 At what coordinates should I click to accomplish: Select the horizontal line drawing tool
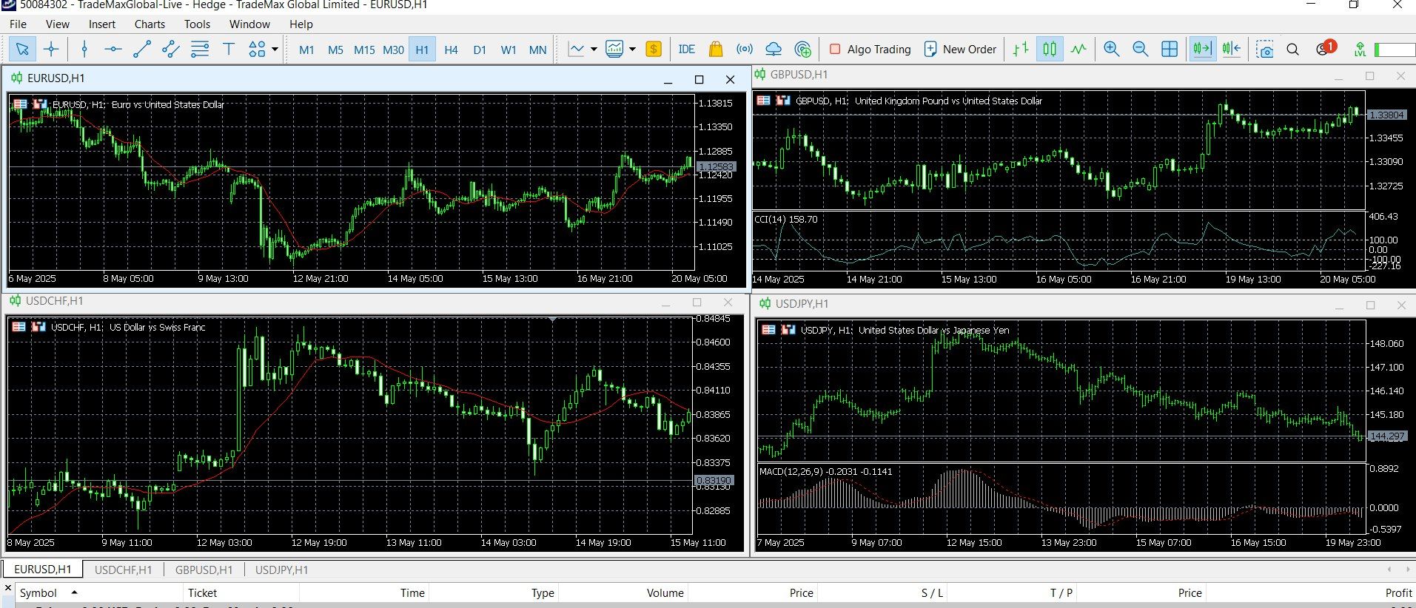point(113,50)
